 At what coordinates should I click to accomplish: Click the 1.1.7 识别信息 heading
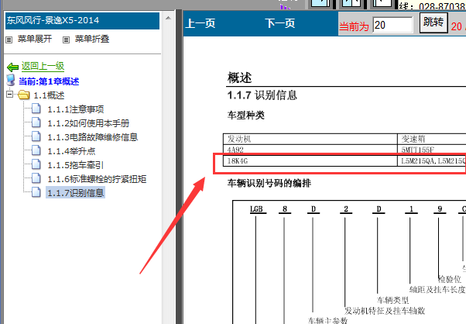pyautogui.click(x=262, y=95)
